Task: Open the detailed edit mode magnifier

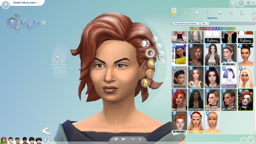Action: pyautogui.click(x=58, y=58)
